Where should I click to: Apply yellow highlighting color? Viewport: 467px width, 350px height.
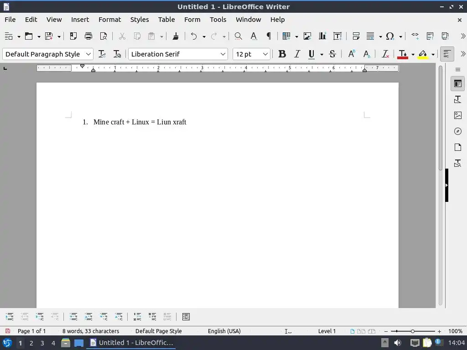pyautogui.click(x=423, y=54)
